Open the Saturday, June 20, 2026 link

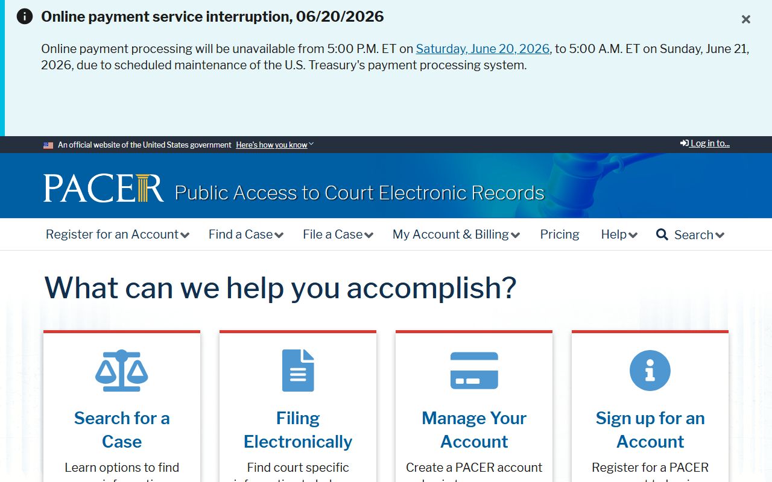coord(482,49)
